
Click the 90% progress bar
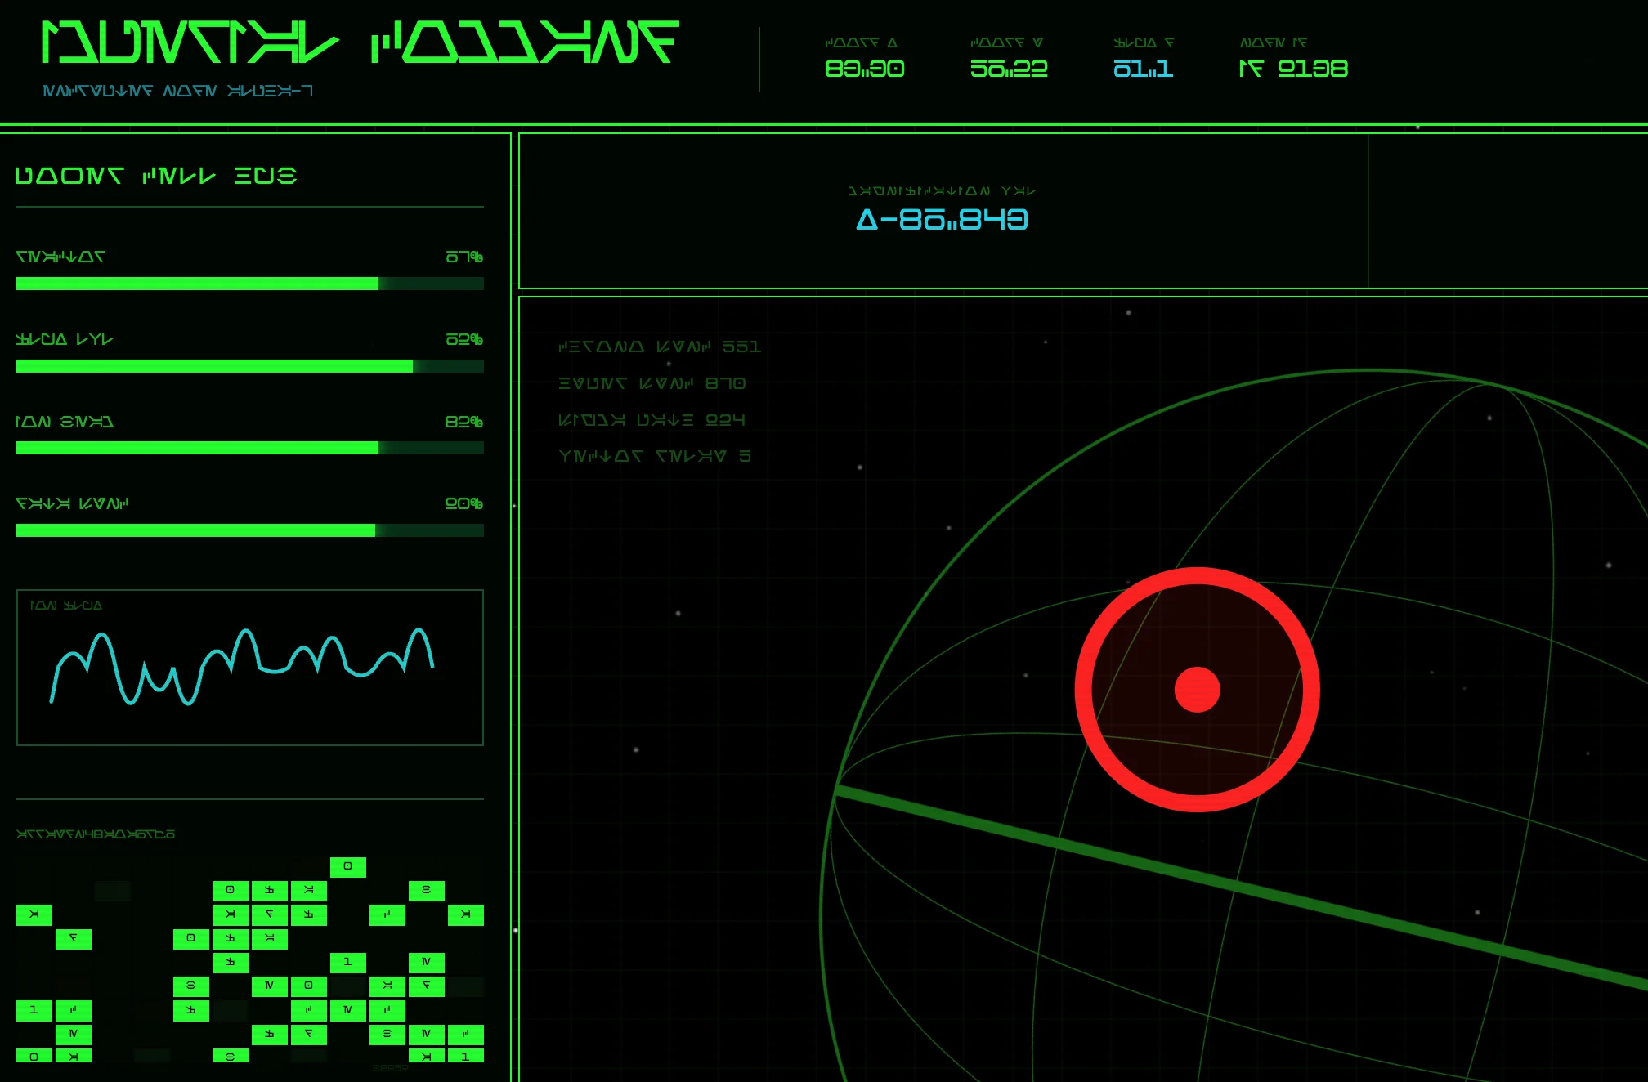[x=249, y=531]
